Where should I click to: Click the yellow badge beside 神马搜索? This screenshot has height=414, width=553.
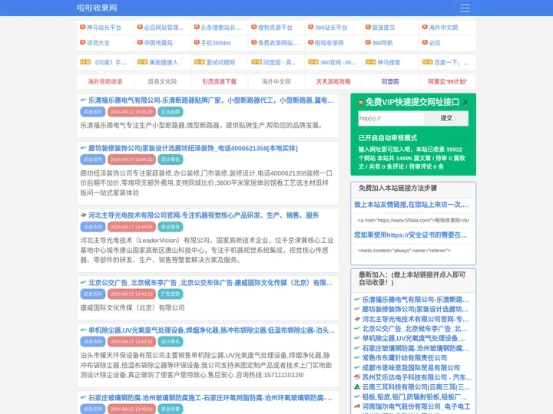(371, 62)
